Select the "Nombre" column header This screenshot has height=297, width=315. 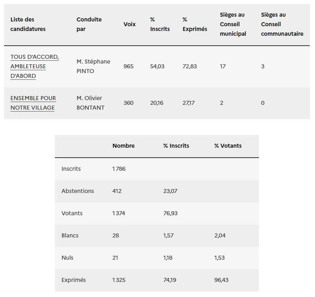click(x=124, y=146)
